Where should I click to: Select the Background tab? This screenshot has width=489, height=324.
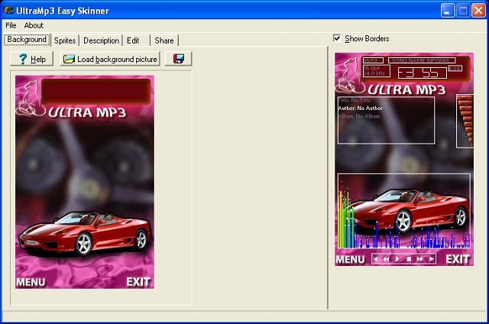pyautogui.click(x=27, y=40)
